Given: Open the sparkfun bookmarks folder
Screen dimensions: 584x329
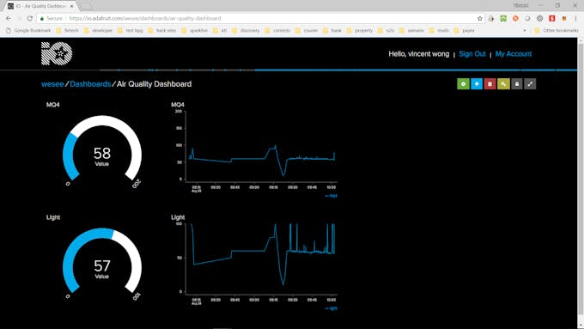Looking at the screenshot, I should [x=195, y=31].
